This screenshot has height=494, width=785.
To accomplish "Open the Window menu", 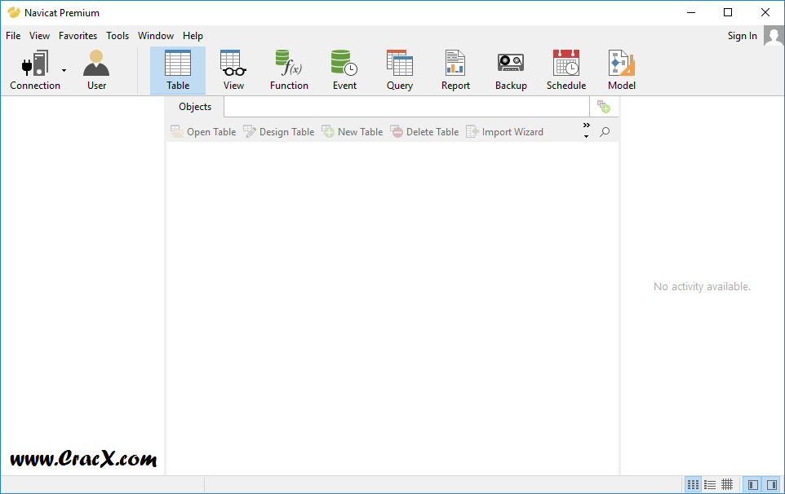I will 156,36.
